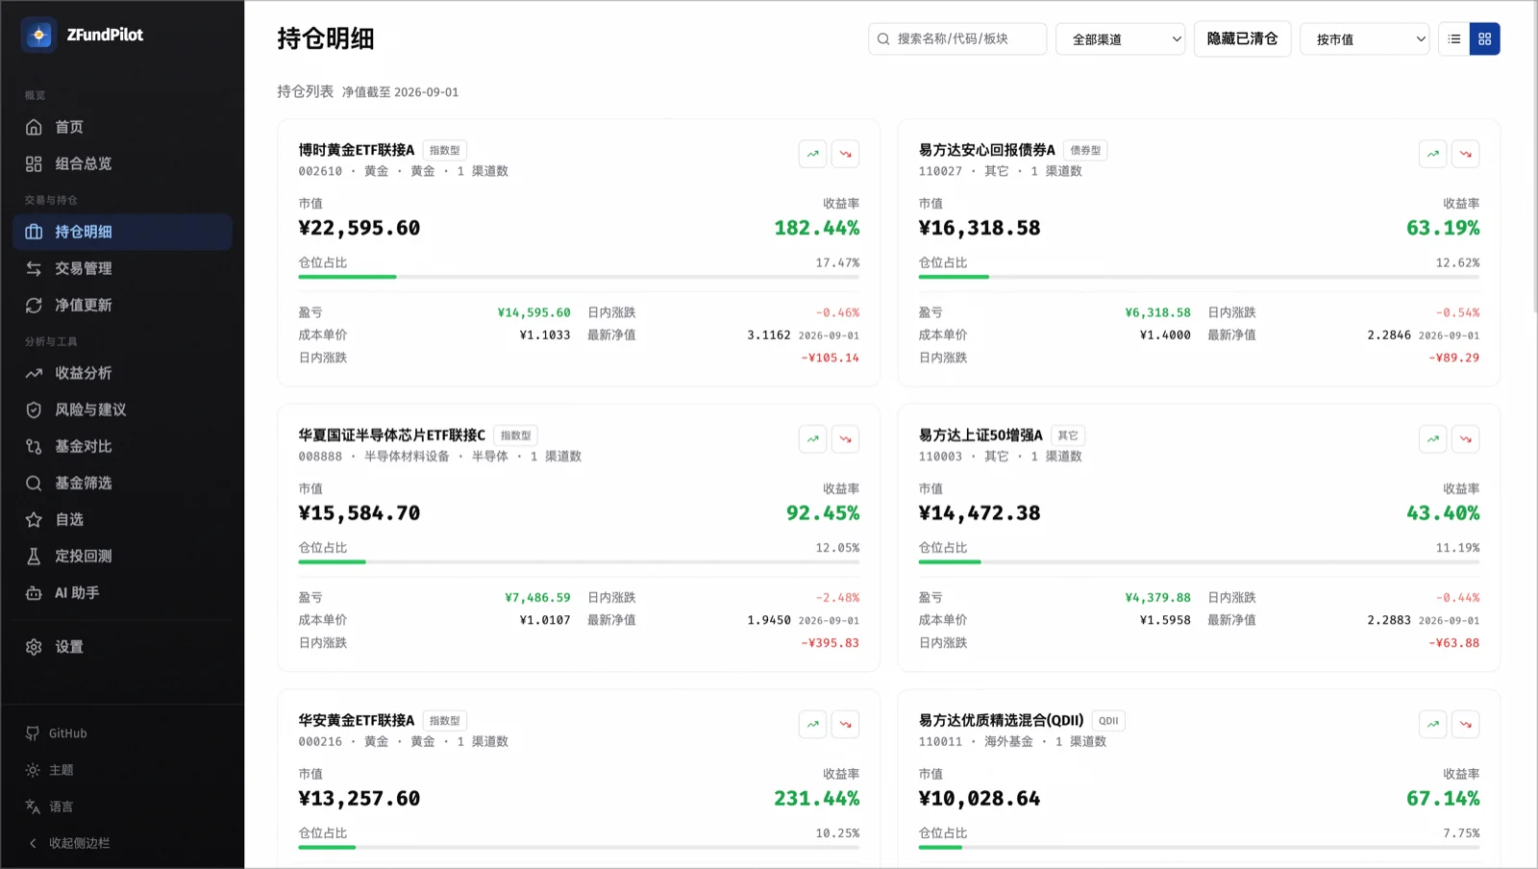Click the 指数型 tag on 华安黄金ETF联接A
The height and width of the screenshot is (869, 1538).
(x=444, y=721)
